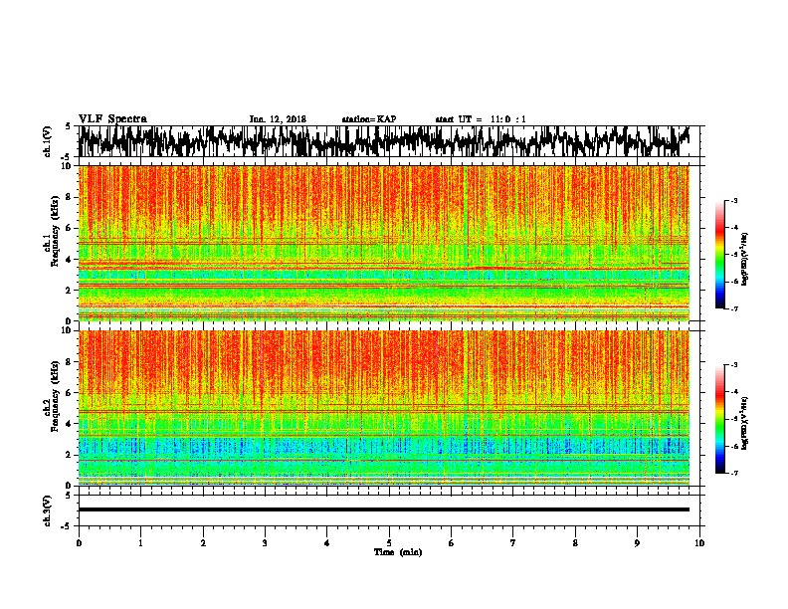Click the "10" frequency tick of ch.2 spectrogram
Image resolution: width=788 pixels, height=609 pixels.
(x=68, y=330)
